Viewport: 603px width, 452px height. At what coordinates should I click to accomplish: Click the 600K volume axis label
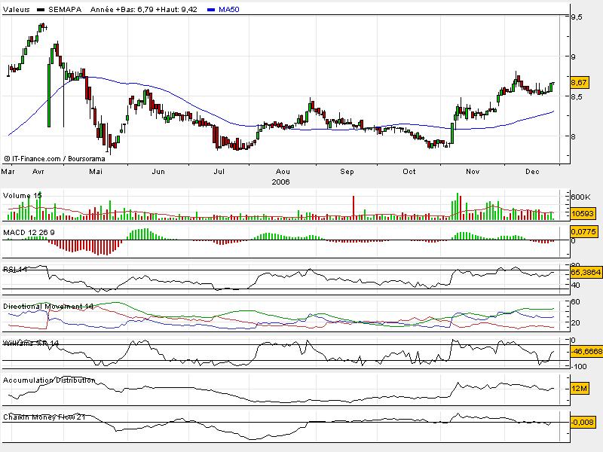[580, 197]
